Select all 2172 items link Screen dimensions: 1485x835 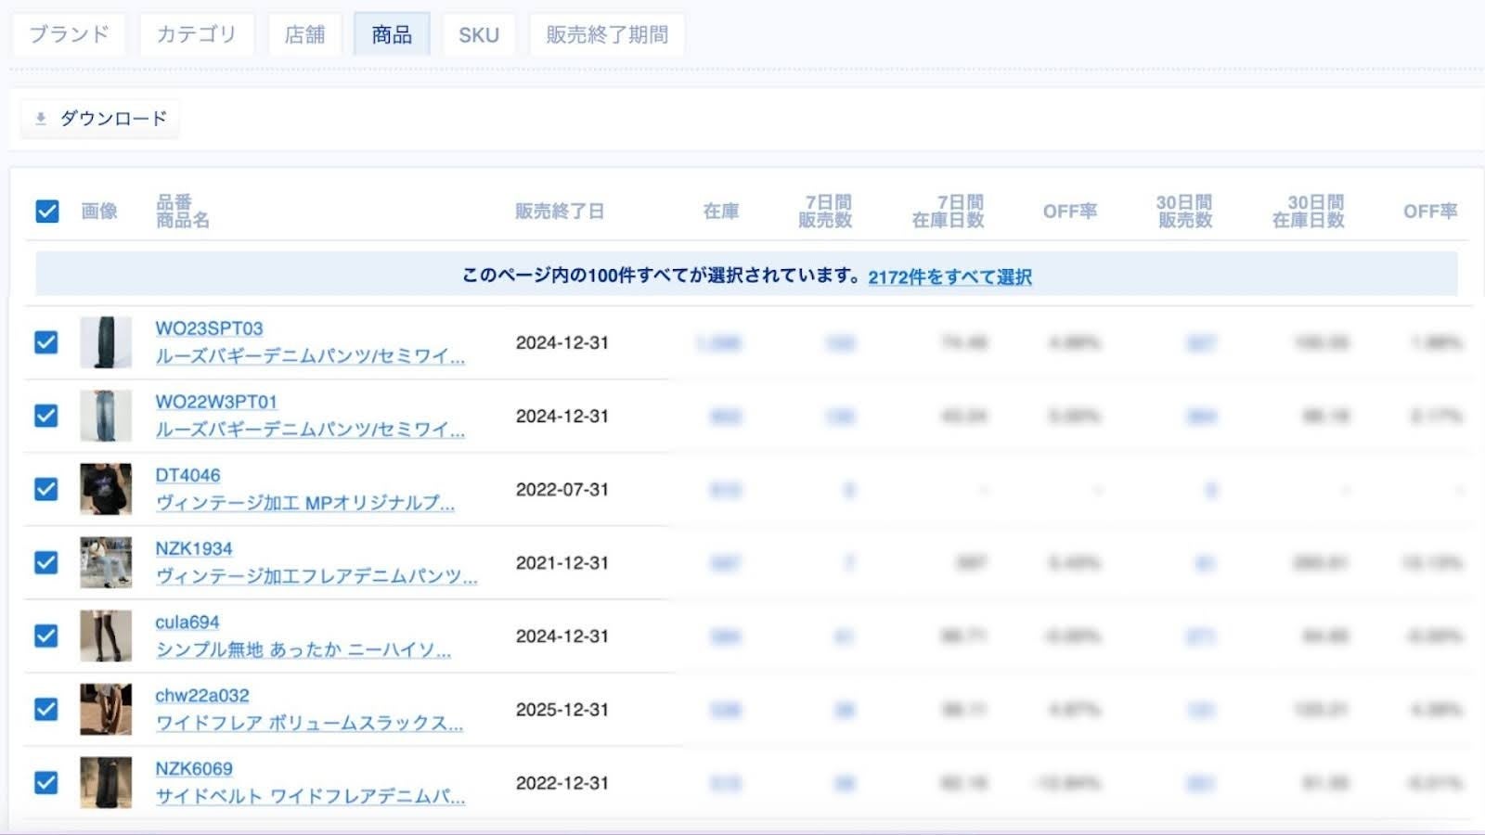coord(949,276)
